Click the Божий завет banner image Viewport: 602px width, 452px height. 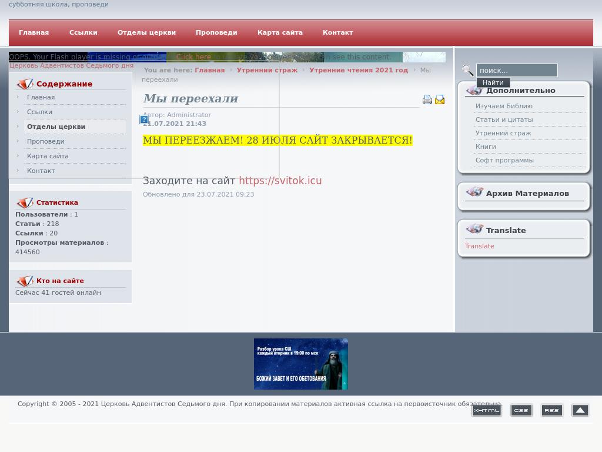301,364
